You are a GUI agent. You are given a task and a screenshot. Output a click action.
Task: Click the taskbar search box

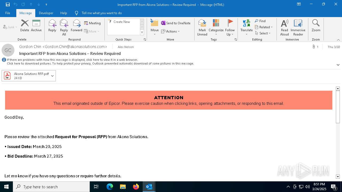pos(51,187)
